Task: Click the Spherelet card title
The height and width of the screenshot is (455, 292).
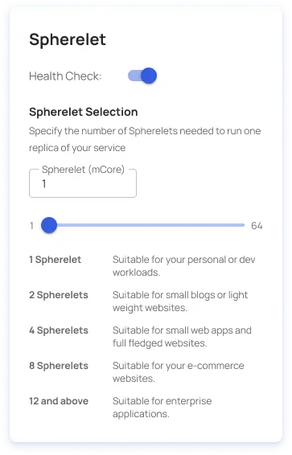Action: point(68,39)
